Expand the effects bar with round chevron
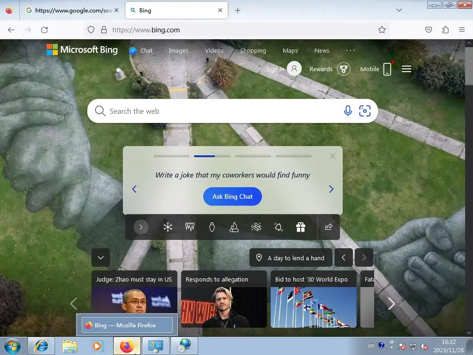 click(x=141, y=227)
